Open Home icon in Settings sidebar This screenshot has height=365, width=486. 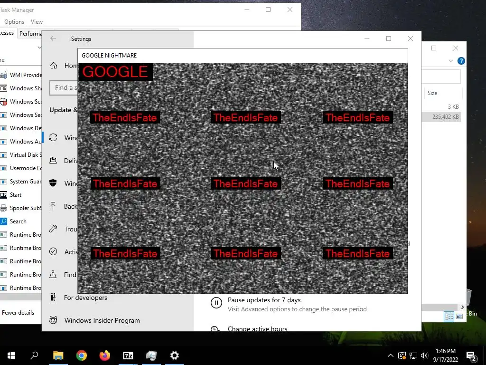click(x=54, y=66)
